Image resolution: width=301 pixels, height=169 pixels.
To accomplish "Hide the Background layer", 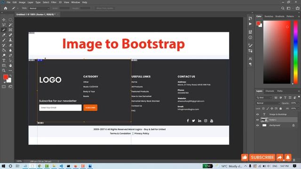I will tap(257, 125).
